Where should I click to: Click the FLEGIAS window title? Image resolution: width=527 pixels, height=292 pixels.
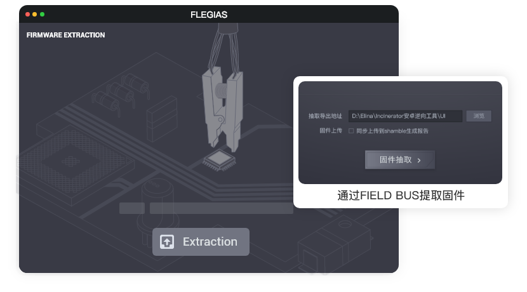point(209,15)
